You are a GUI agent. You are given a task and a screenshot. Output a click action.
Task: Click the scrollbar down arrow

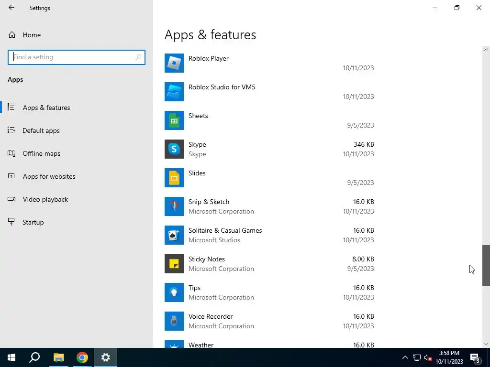coord(486,344)
